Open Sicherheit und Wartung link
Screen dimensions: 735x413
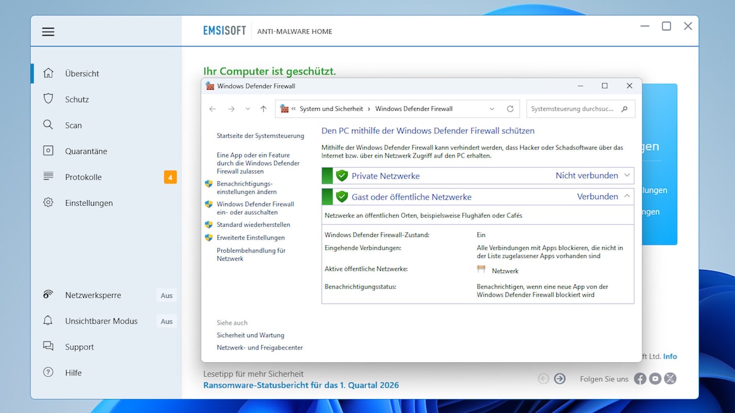coord(251,335)
